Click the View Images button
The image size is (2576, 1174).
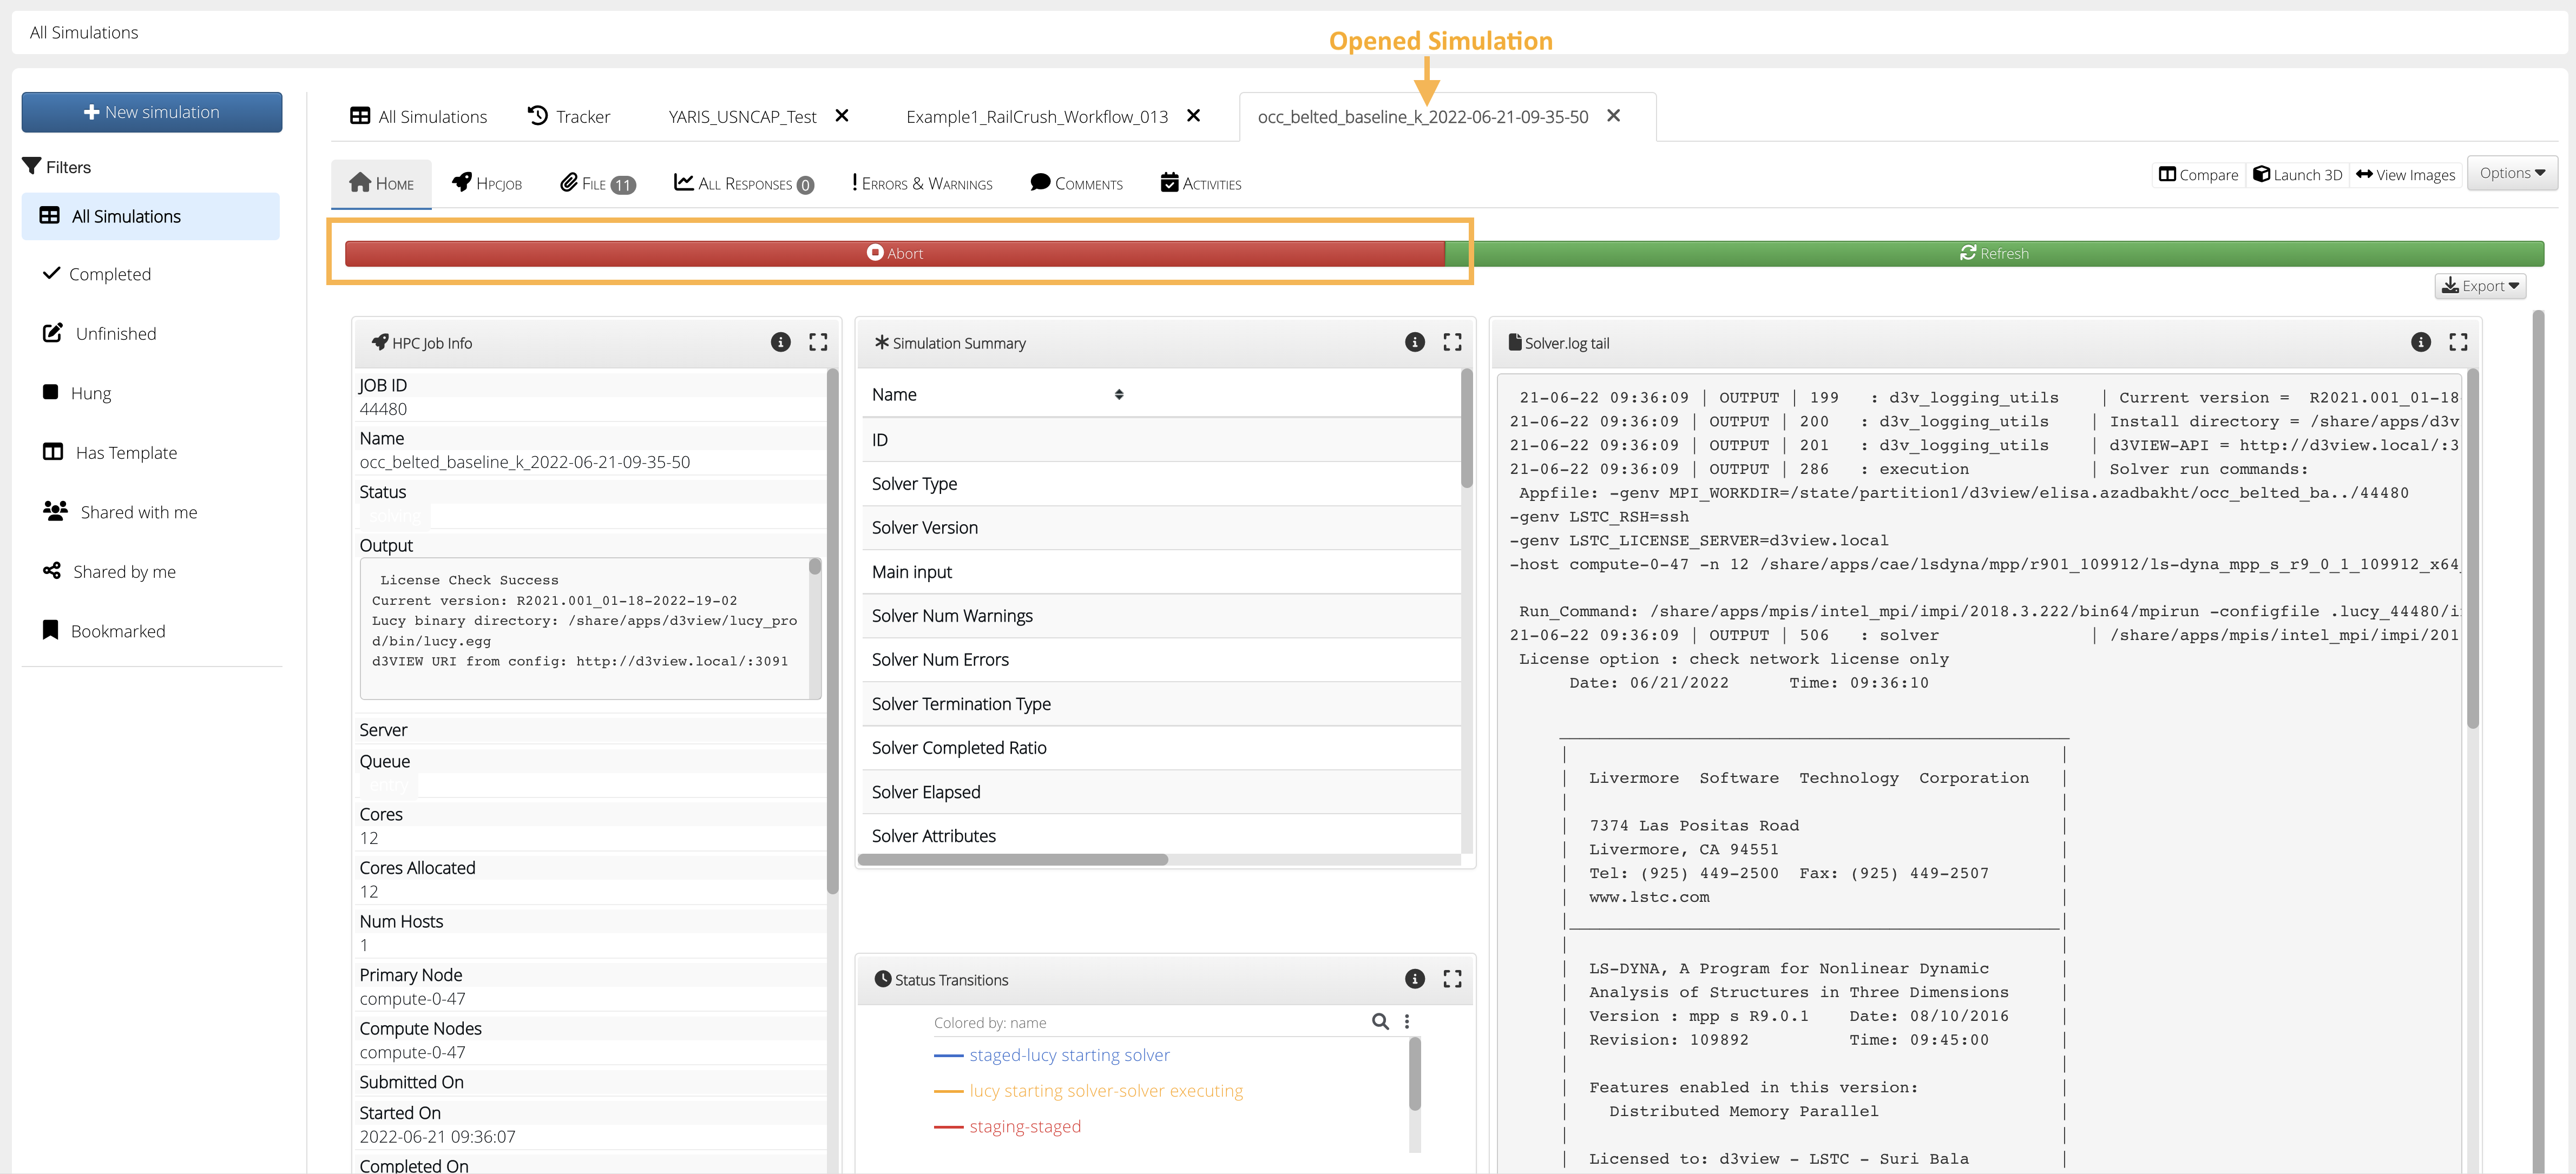coord(2405,174)
